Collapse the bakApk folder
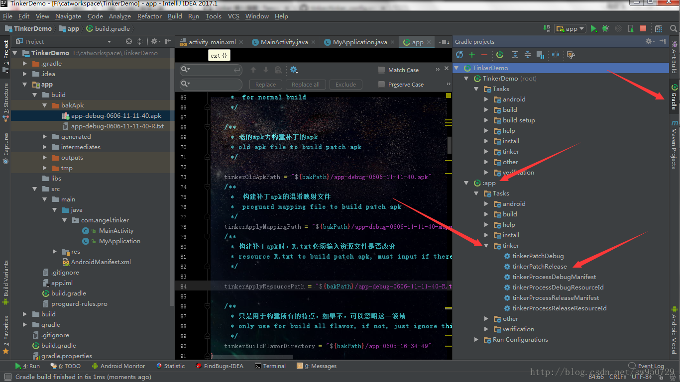 [x=44, y=105]
